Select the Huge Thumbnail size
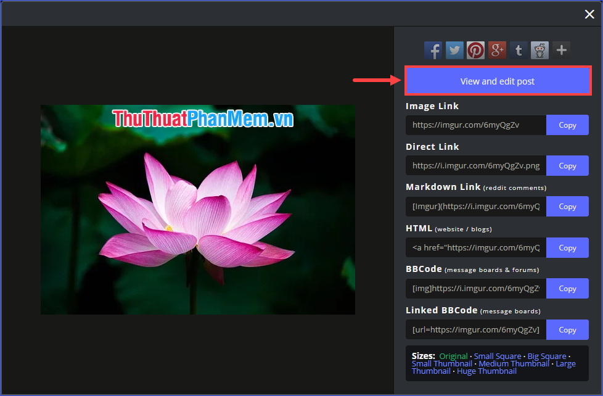 (x=486, y=371)
